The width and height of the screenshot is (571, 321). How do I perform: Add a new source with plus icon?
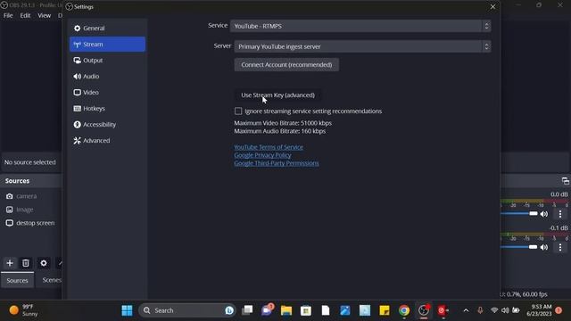click(10, 263)
